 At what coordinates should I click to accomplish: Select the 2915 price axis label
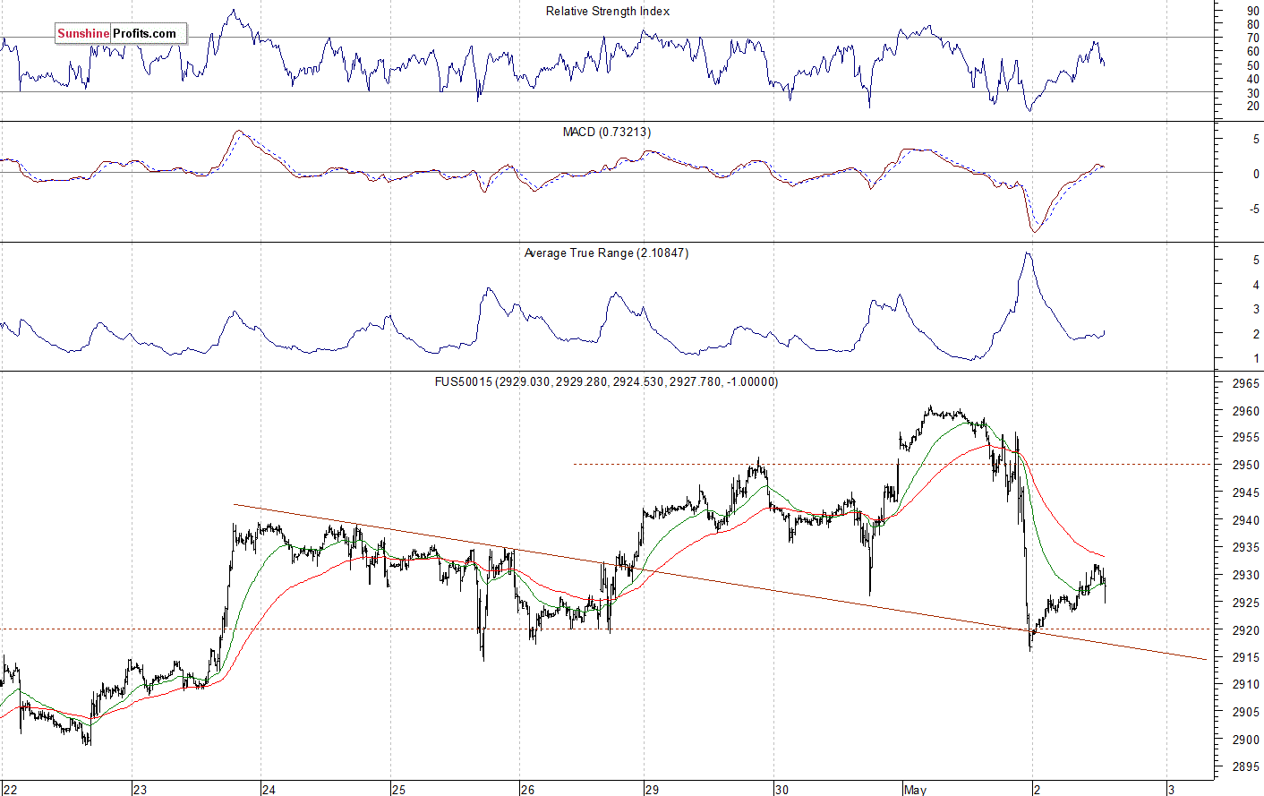click(1245, 657)
